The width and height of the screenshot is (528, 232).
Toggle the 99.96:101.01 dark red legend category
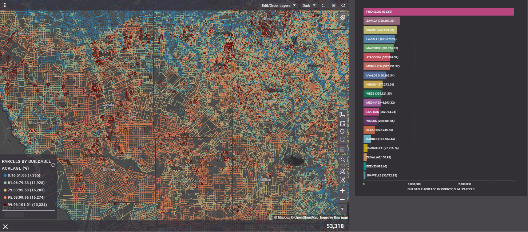click(x=24, y=205)
